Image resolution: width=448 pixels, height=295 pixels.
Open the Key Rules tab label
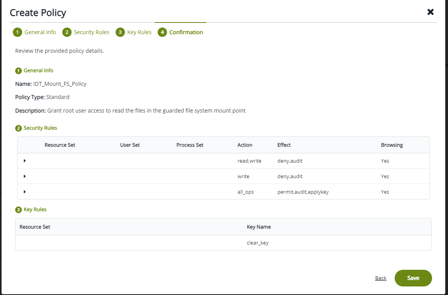(139, 32)
